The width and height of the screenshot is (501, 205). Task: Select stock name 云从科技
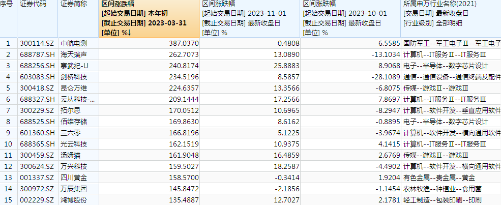pos(78,100)
